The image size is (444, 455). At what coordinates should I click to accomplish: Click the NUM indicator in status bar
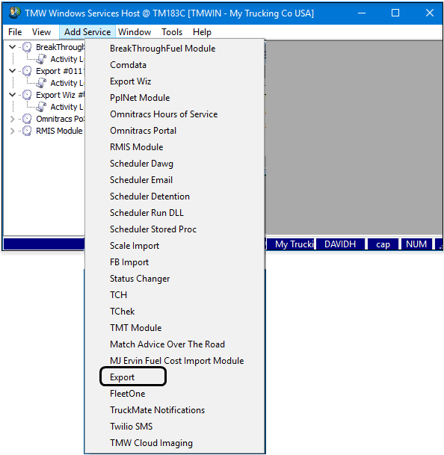click(416, 244)
